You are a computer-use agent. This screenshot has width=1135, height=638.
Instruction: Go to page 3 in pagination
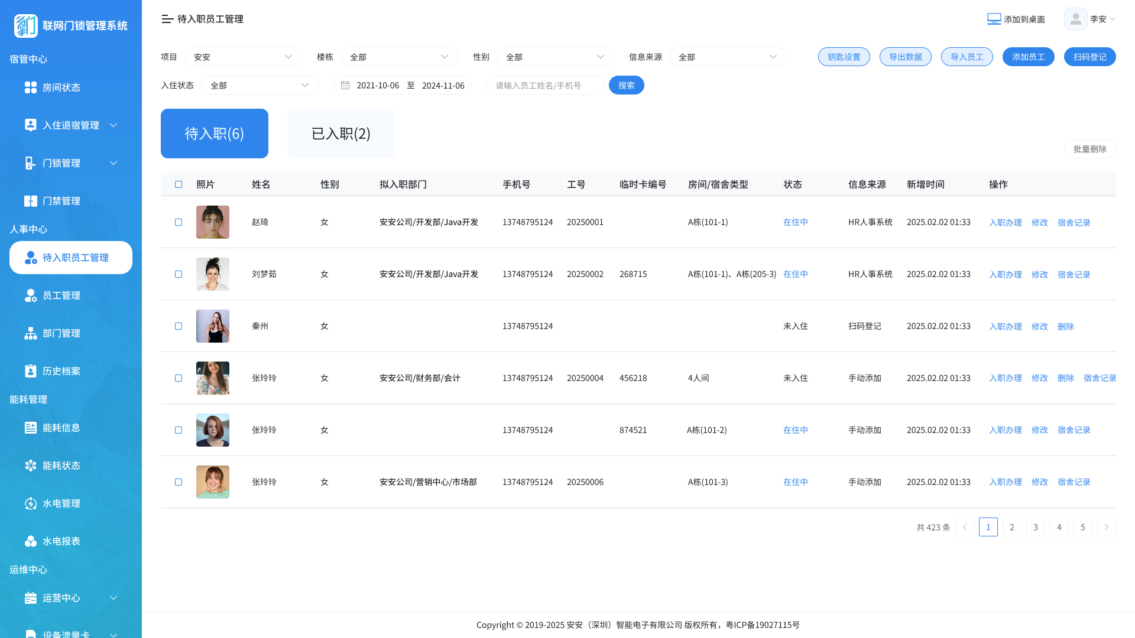pyautogui.click(x=1036, y=527)
